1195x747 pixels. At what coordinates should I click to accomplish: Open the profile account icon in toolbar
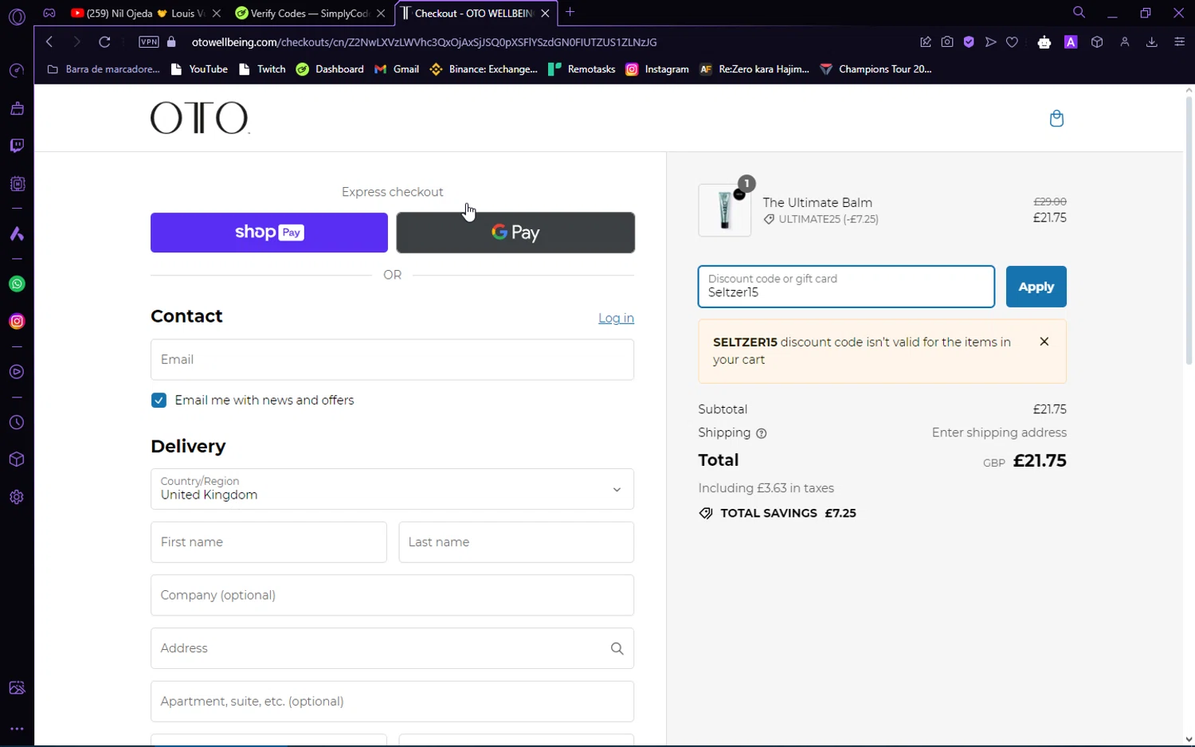click(x=1125, y=42)
